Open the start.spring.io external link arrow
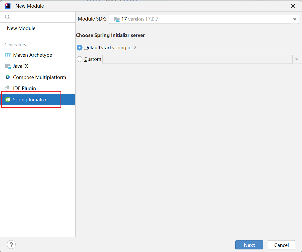The width and height of the screenshot is (302, 252). (135, 48)
